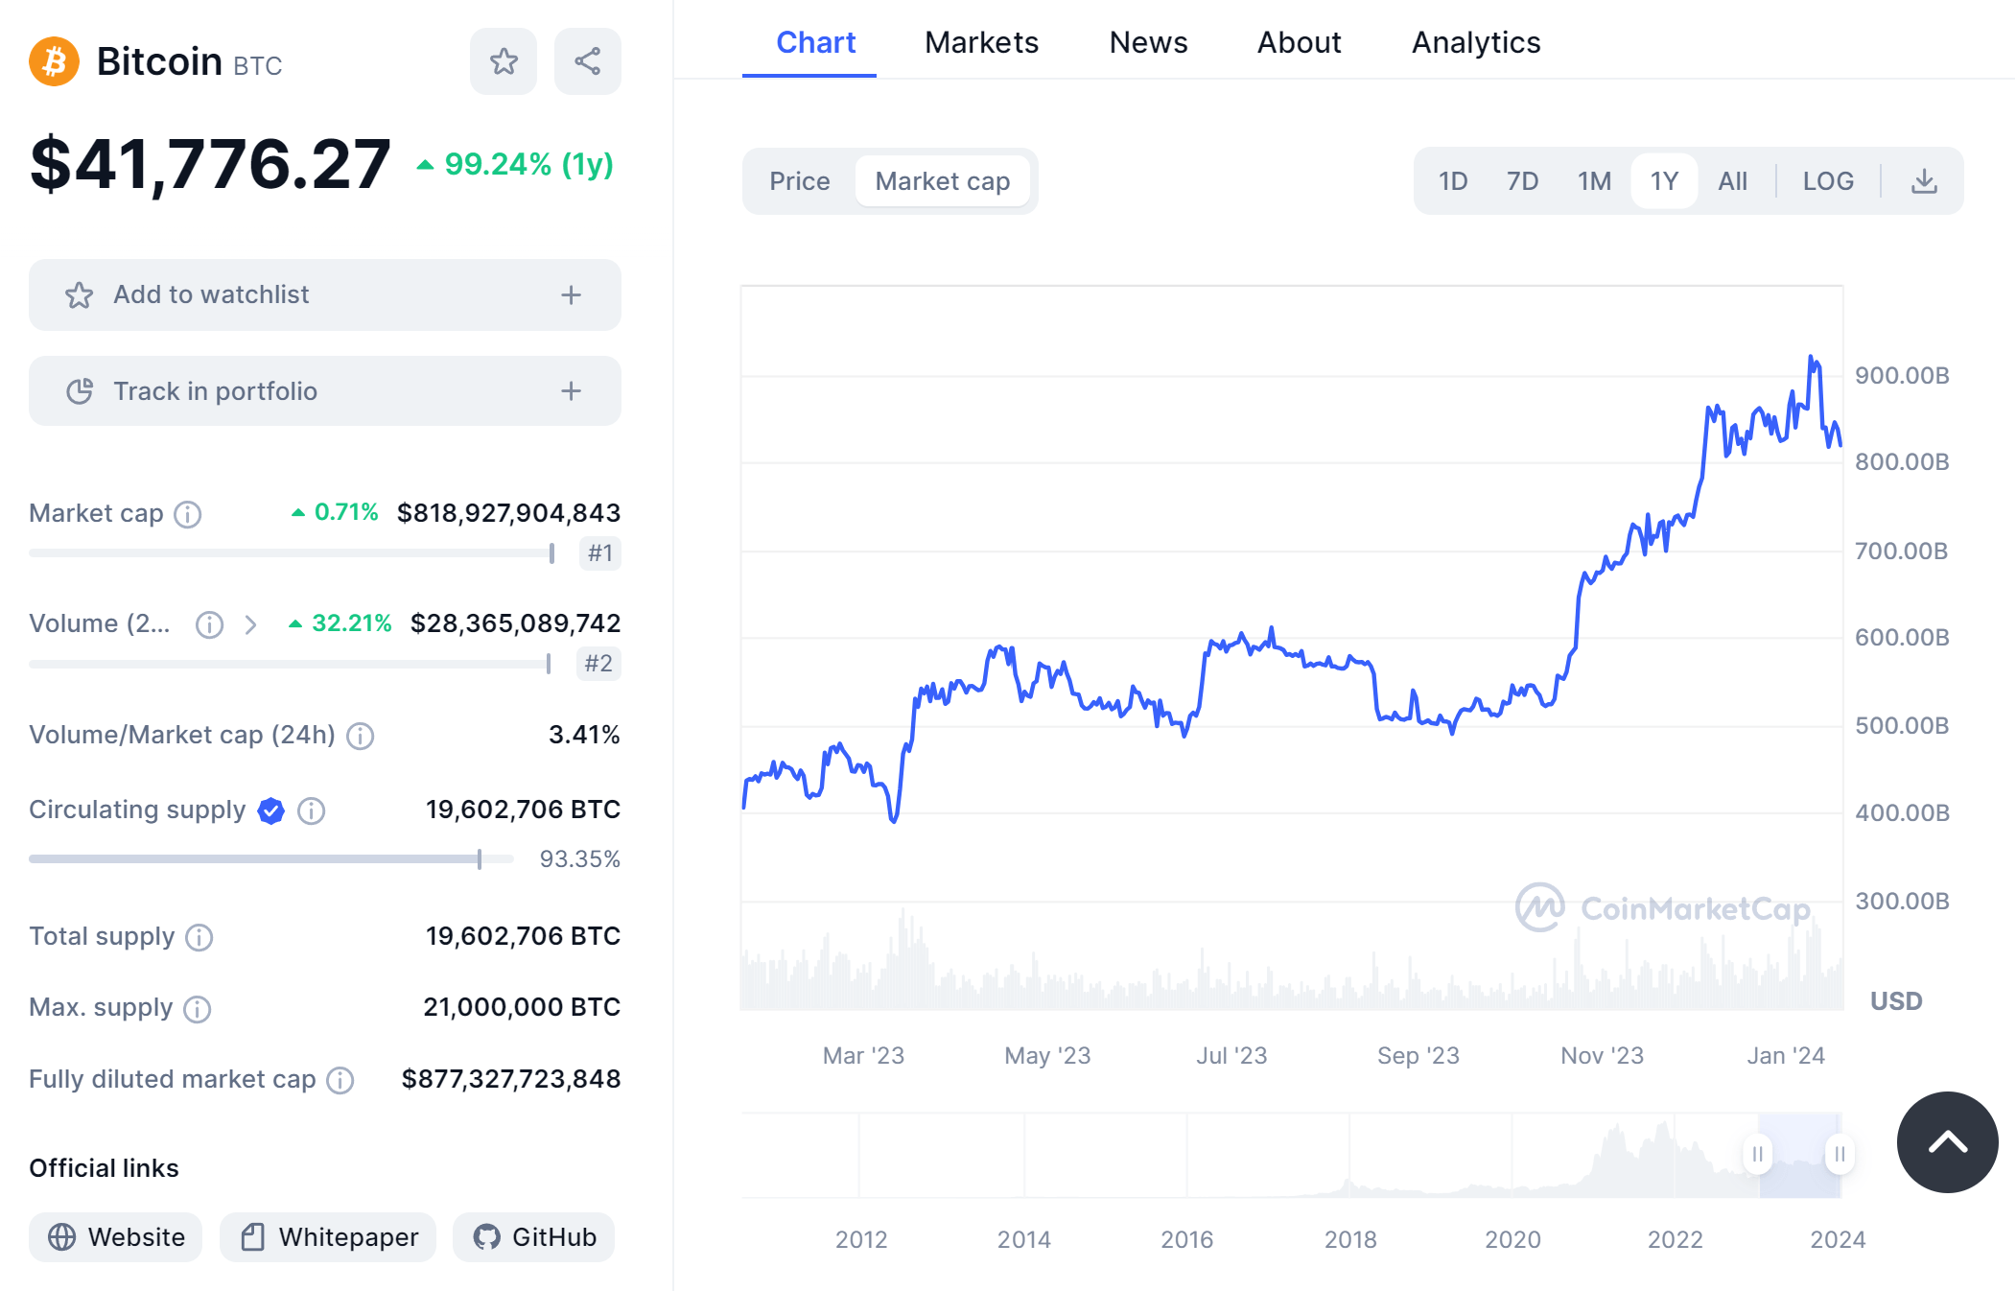2016x1291 pixels.
Task: Click the right handle of the timeline selector
Action: (1839, 1155)
